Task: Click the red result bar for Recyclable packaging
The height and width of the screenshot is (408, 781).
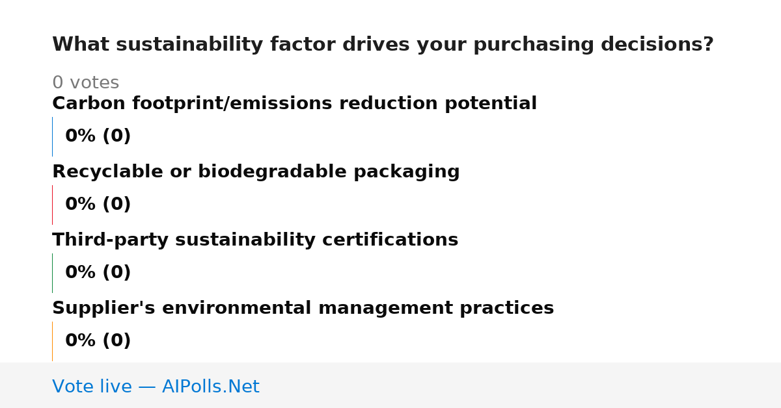Action: pyautogui.click(x=52, y=205)
